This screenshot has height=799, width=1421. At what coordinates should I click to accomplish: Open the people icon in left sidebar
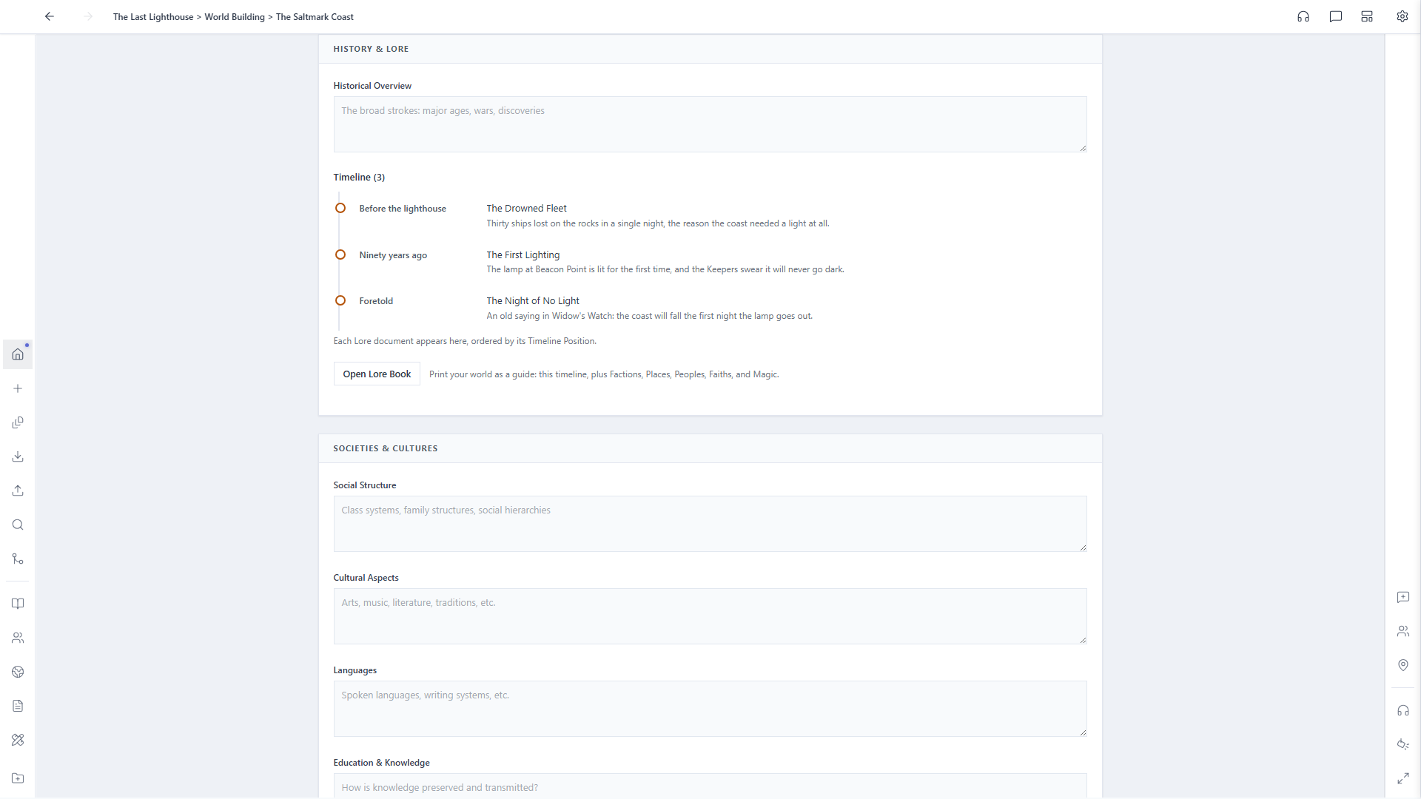tap(18, 638)
